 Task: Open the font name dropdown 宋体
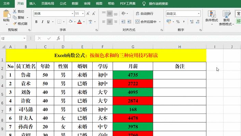[x=72, y=14]
